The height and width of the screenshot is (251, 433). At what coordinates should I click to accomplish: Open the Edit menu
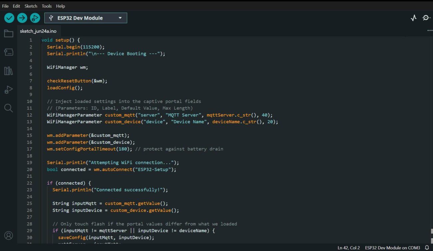pos(16,6)
